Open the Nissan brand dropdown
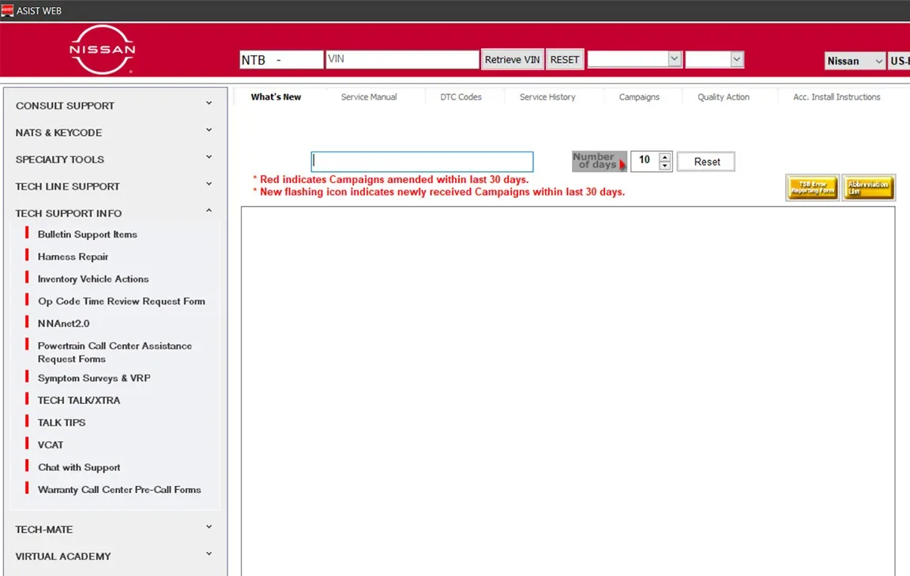This screenshot has height=576, width=910. tap(855, 61)
